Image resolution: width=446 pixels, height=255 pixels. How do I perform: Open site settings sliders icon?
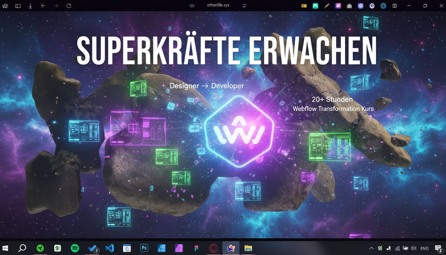coord(244,6)
